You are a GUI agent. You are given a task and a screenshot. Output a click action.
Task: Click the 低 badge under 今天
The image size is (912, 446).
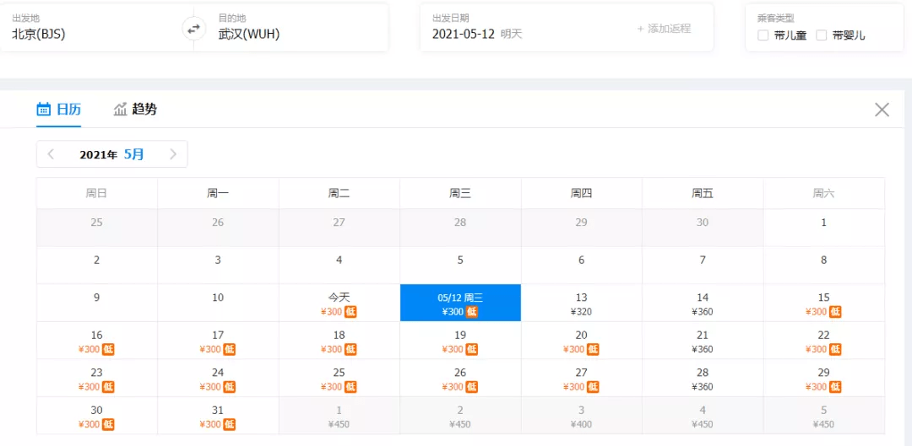point(350,312)
